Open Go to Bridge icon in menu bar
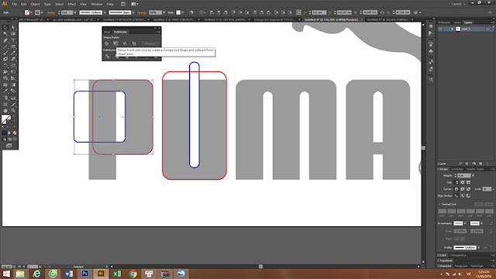The image size is (496, 279). coord(123,4)
